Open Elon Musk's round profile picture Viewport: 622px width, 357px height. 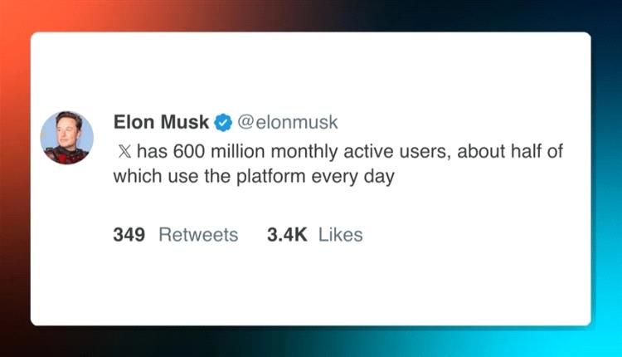click(67, 137)
